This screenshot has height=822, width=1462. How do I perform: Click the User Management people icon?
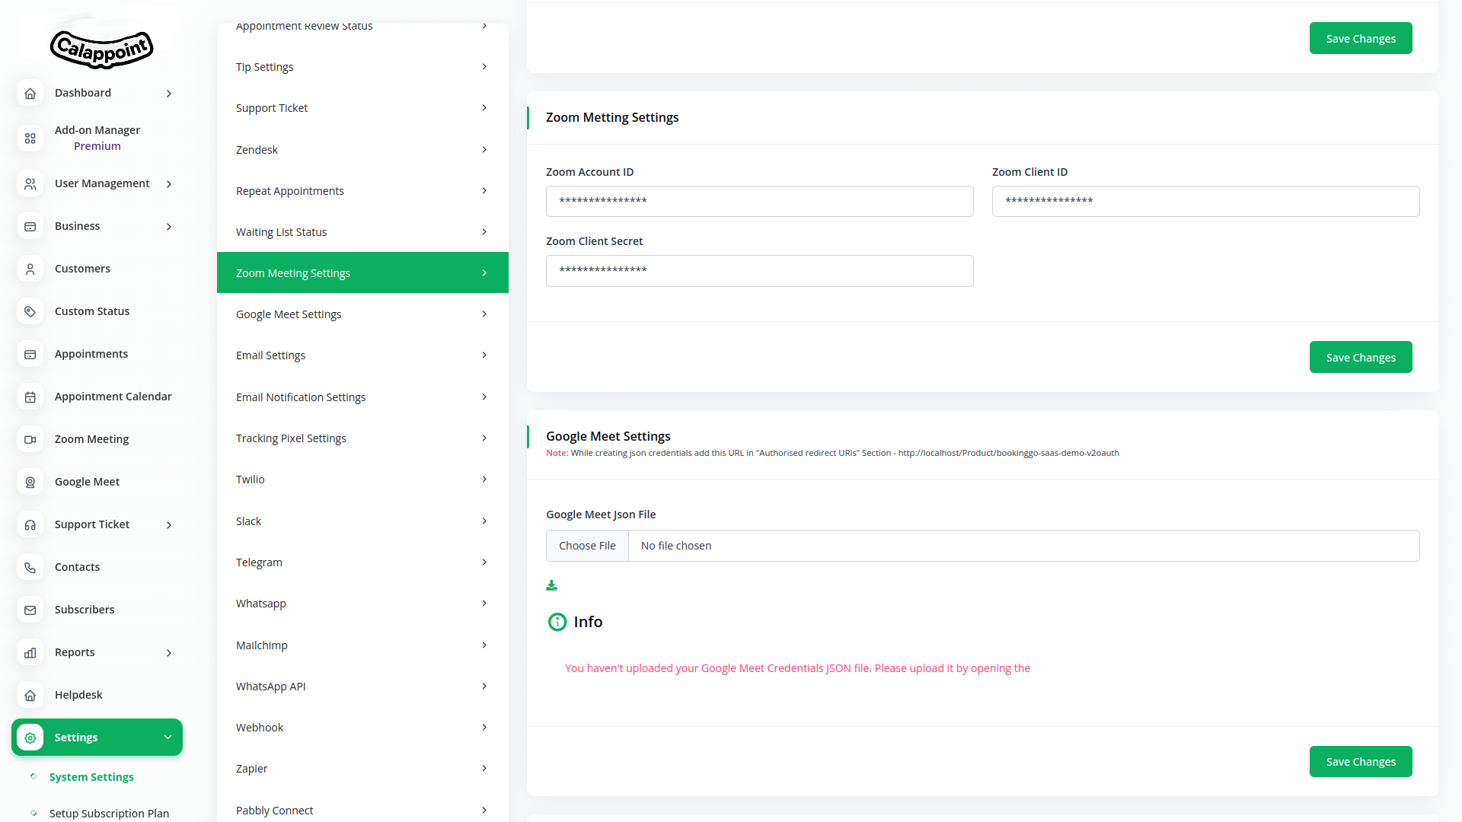pos(30,184)
